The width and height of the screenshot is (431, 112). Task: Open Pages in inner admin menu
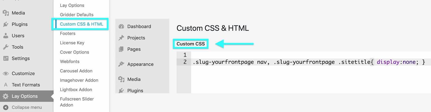[x=134, y=49]
